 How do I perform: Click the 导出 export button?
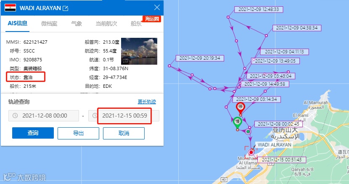(78, 133)
